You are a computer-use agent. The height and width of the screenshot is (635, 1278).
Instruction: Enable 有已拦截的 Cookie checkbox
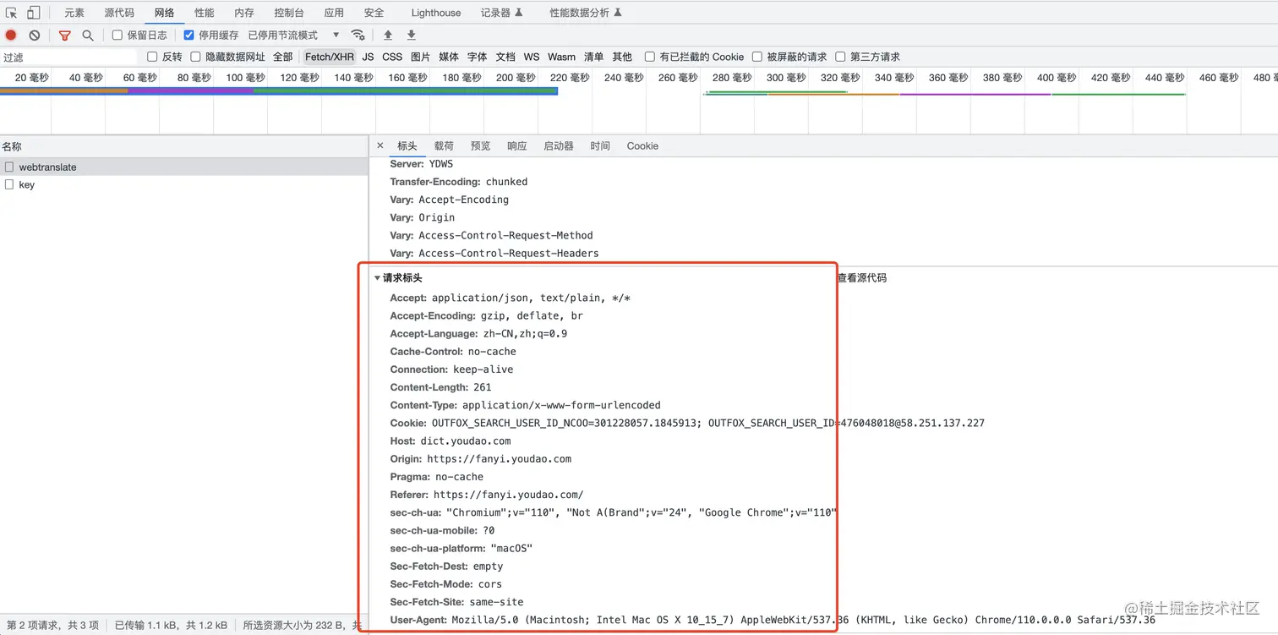649,57
